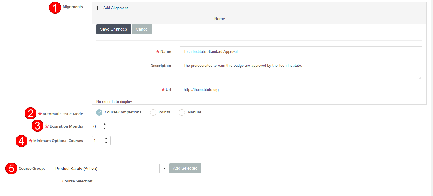Click the Product Safety (Active) combo box
The height and width of the screenshot is (196, 433).
coord(107,169)
